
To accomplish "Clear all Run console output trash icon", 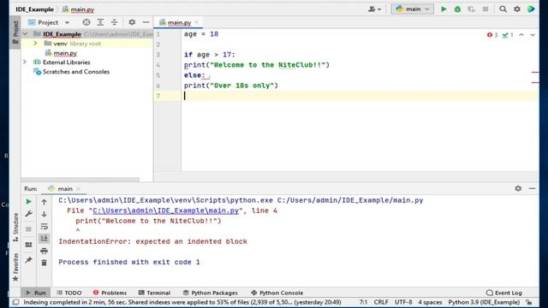I will click(x=44, y=263).
